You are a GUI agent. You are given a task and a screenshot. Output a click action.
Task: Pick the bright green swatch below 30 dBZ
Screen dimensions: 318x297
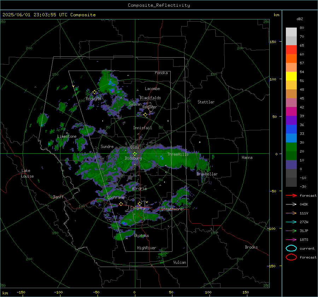(291, 147)
